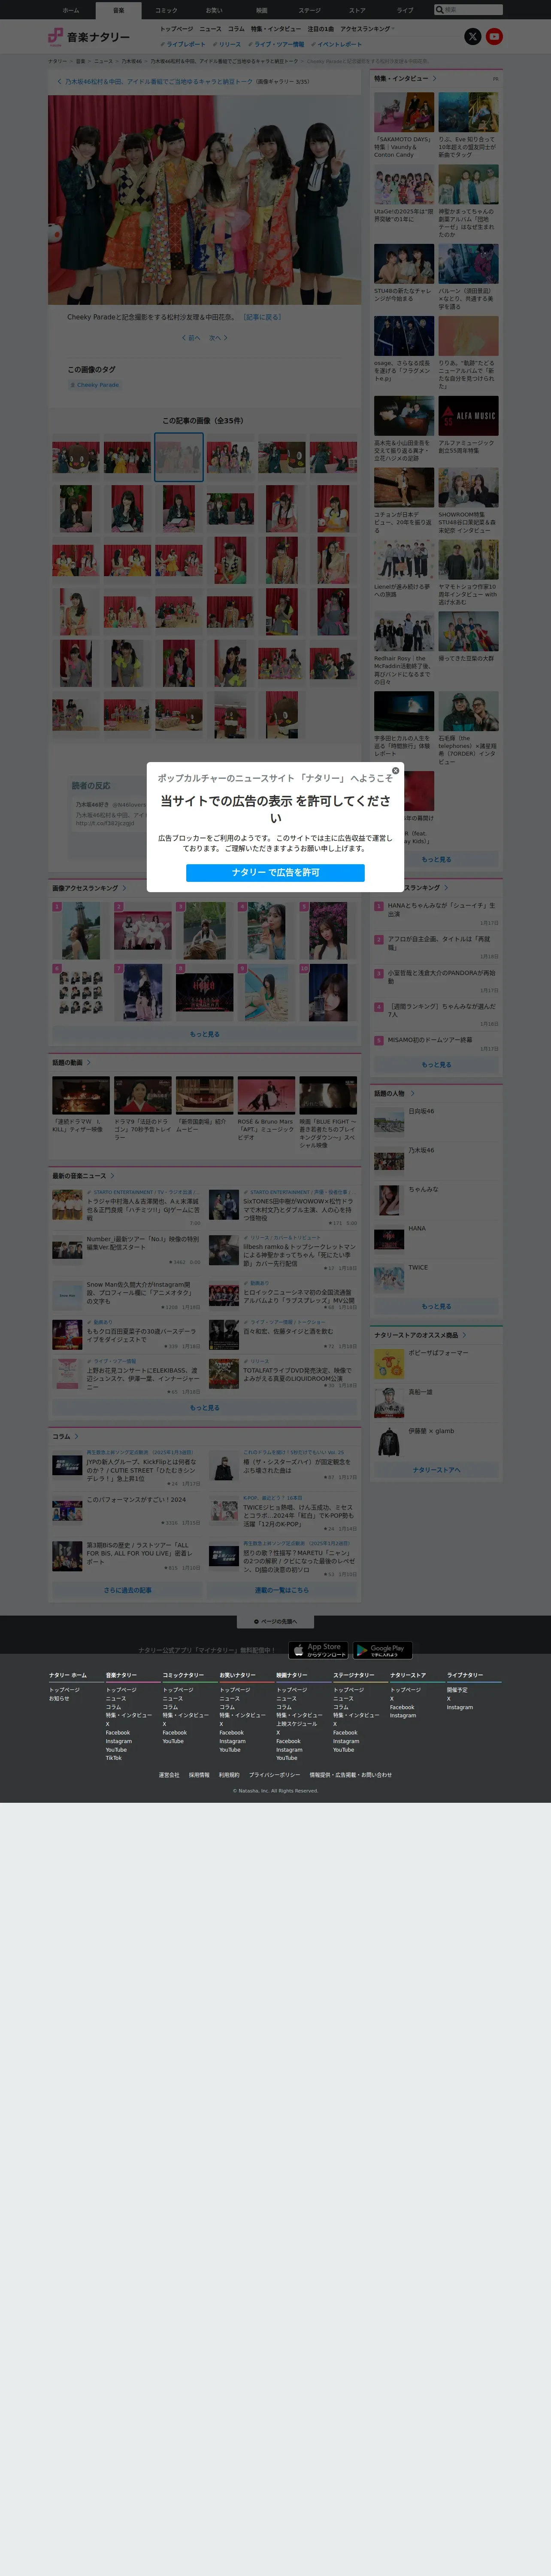Image resolution: width=551 pixels, height=2576 pixels.
Task: Open プライバシーポリシー in the footer
Action: point(274,1775)
